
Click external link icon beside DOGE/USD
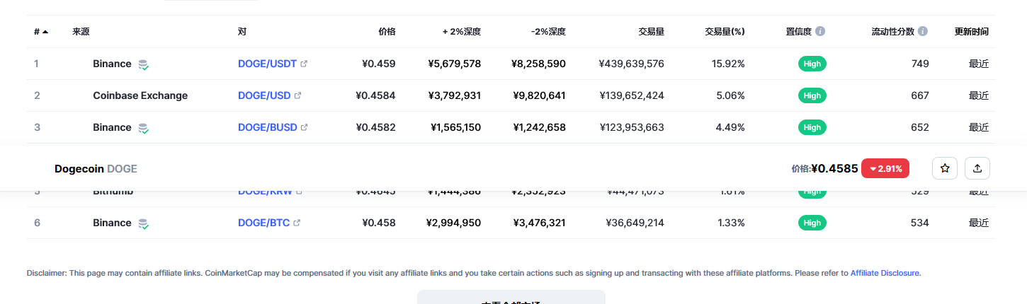(x=297, y=95)
